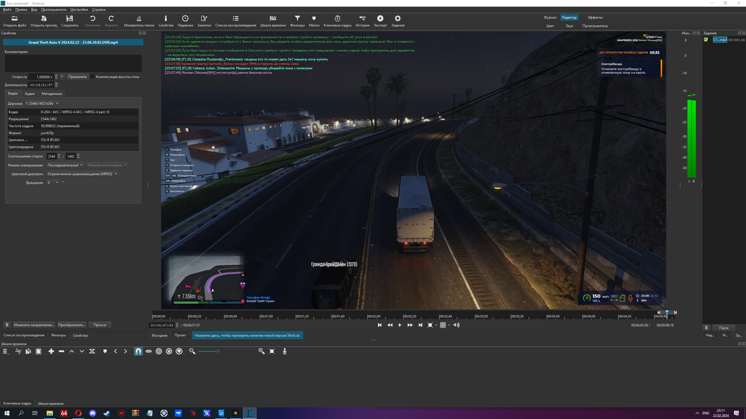This screenshot has width=746, height=419.
Task: Click split at playhead timeline icon
Action: coord(92,351)
